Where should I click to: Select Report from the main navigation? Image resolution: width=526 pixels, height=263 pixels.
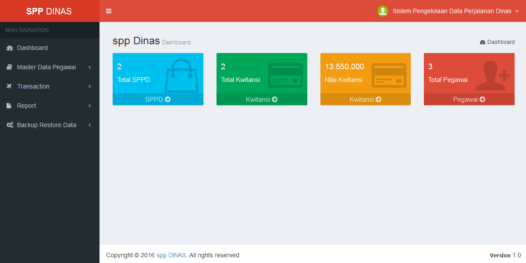(x=27, y=105)
